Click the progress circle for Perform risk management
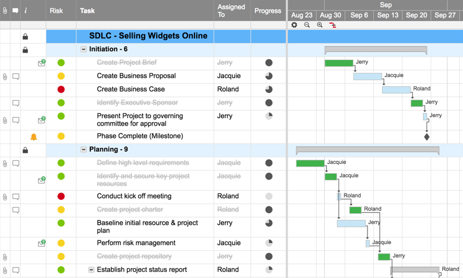Screen dimensions: 463x278 pyautogui.click(x=269, y=243)
